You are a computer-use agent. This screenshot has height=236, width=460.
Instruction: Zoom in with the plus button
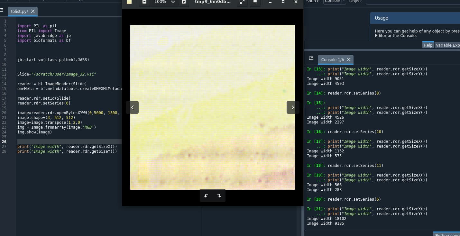click(183, 2)
